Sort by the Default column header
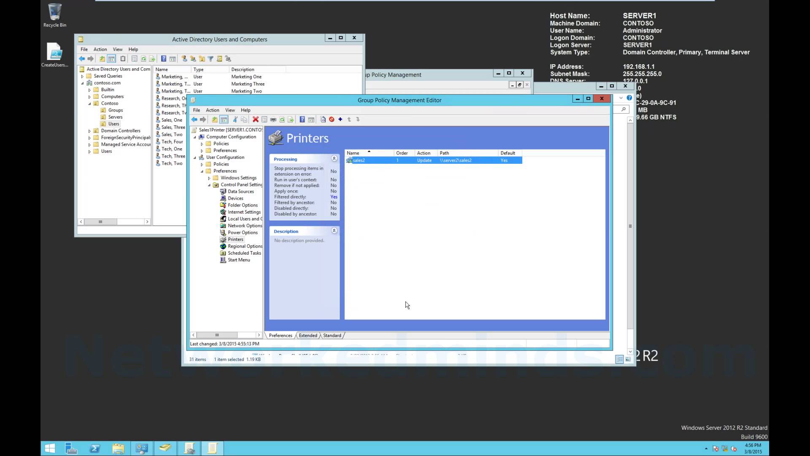810x456 pixels. coord(510,153)
